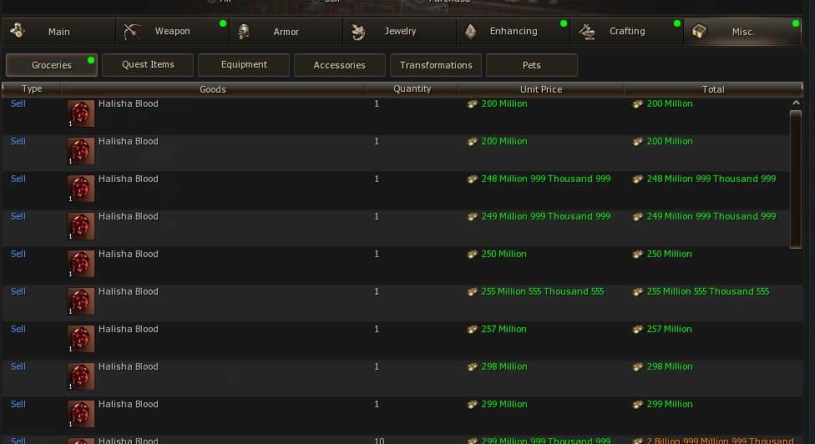815x444 pixels.
Task: Click the listings vertical scrollbar thumb
Action: click(796, 179)
